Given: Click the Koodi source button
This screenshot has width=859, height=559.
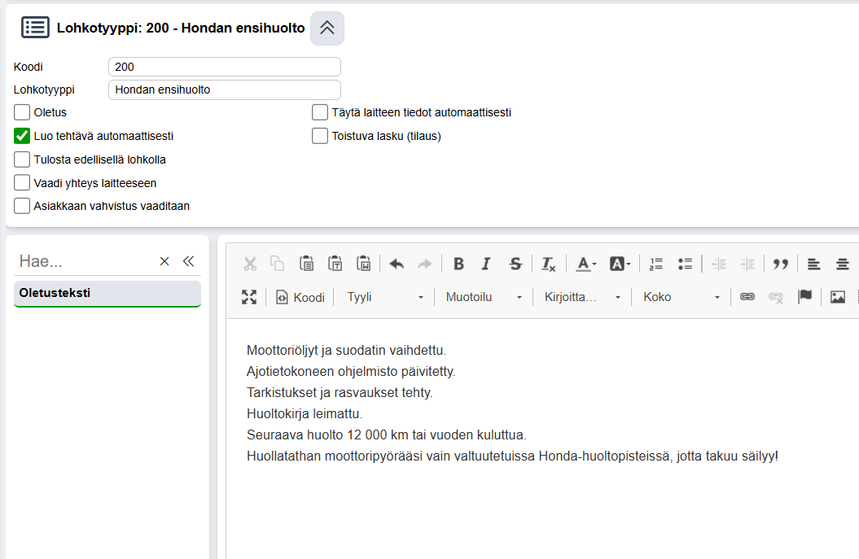Looking at the screenshot, I should tap(300, 297).
